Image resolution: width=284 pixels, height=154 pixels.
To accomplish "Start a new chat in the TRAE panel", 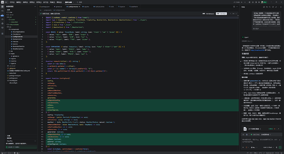I will click(x=264, y=7).
